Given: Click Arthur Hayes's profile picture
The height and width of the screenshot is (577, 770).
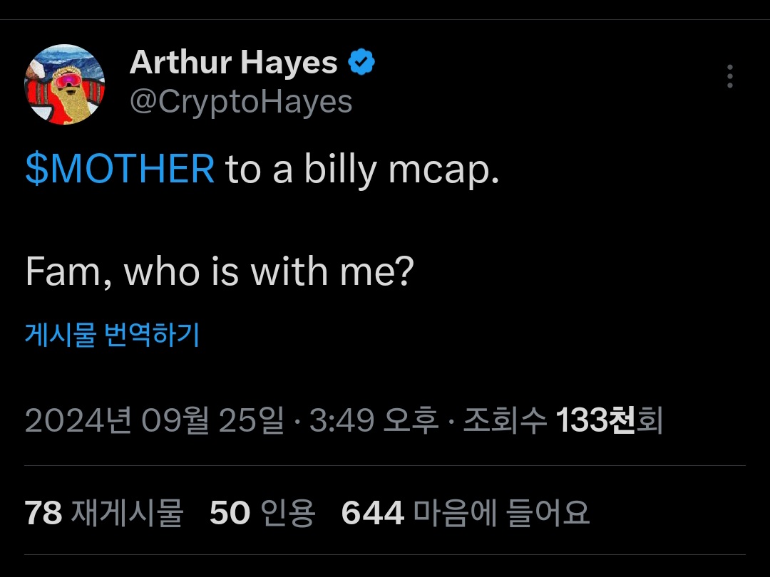Looking at the screenshot, I should (x=65, y=82).
